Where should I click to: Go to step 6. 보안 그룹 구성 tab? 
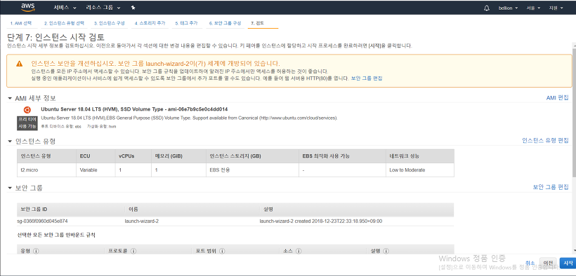(225, 23)
